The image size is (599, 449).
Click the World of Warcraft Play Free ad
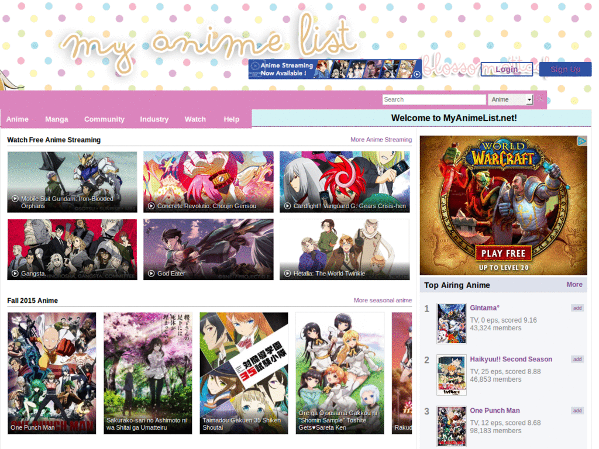click(x=503, y=205)
